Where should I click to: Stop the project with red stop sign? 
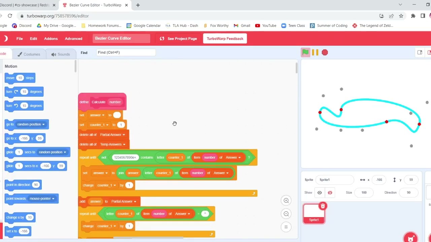[x=325, y=52]
